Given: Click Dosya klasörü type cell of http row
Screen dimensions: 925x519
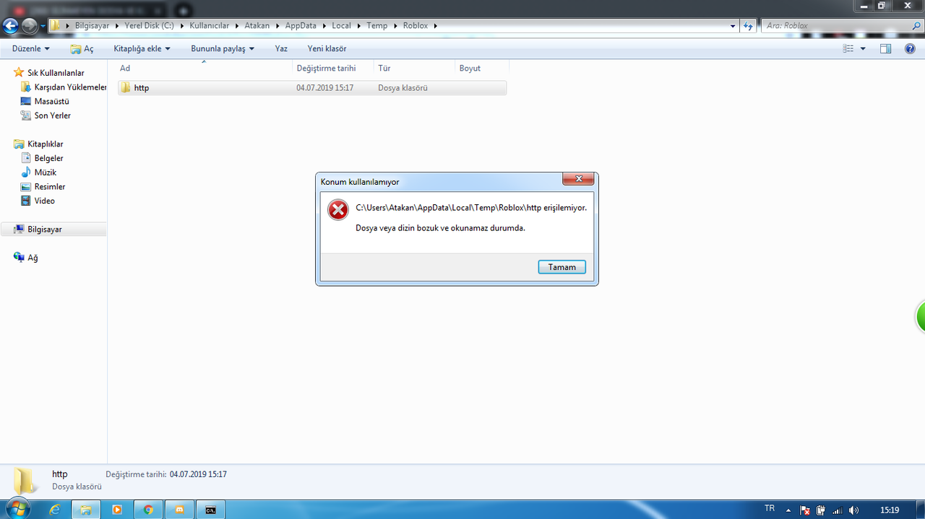Looking at the screenshot, I should coord(403,88).
